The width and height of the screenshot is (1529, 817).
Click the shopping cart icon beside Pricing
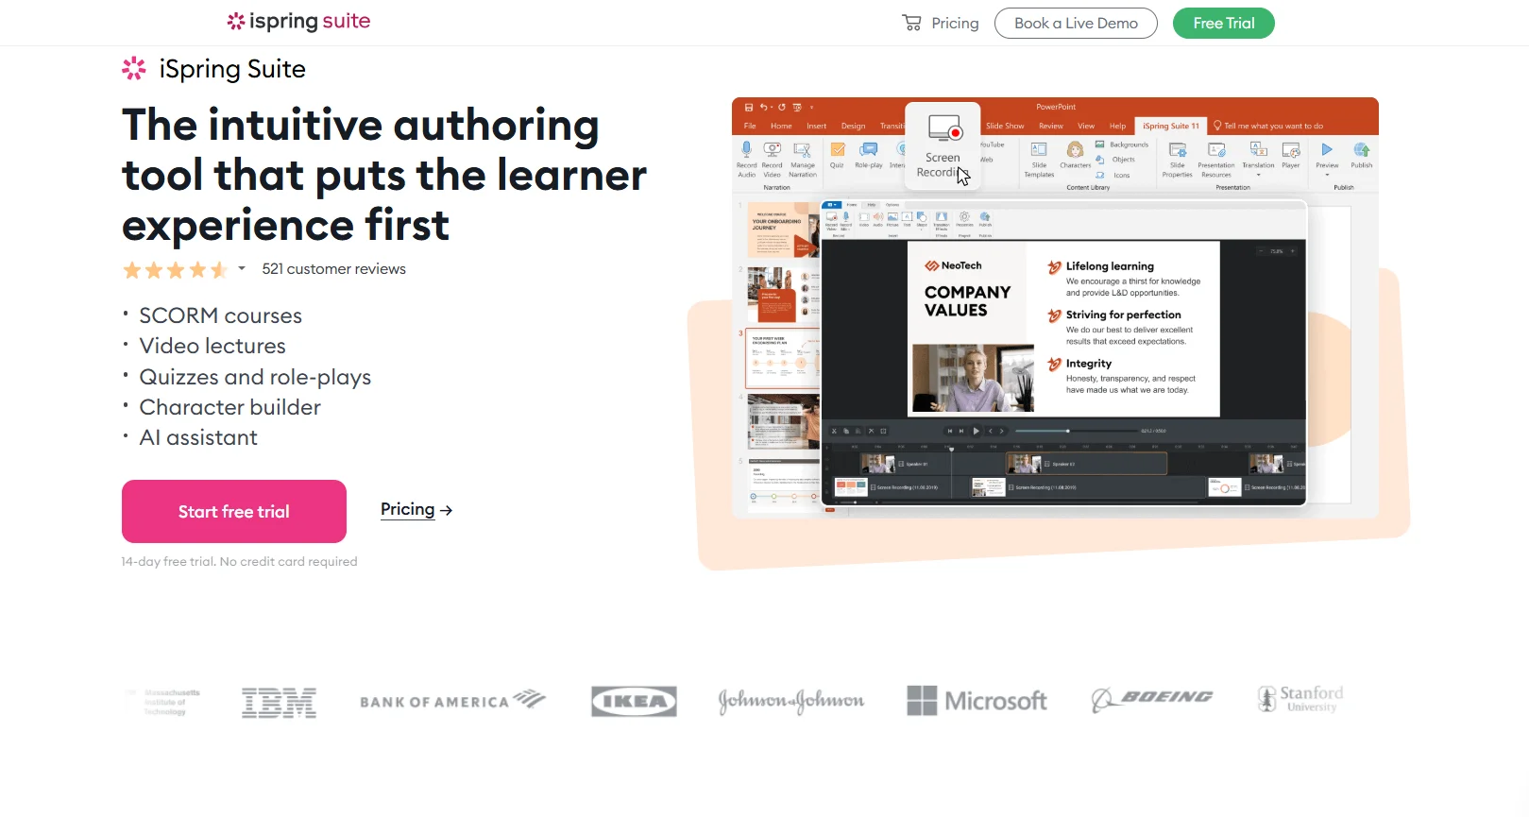click(911, 23)
